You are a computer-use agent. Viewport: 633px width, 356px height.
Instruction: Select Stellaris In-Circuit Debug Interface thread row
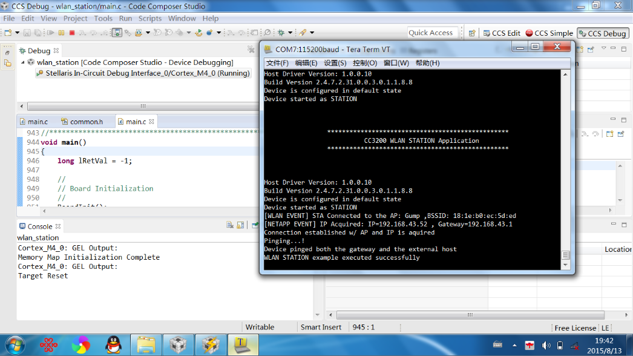pos(143,73)
